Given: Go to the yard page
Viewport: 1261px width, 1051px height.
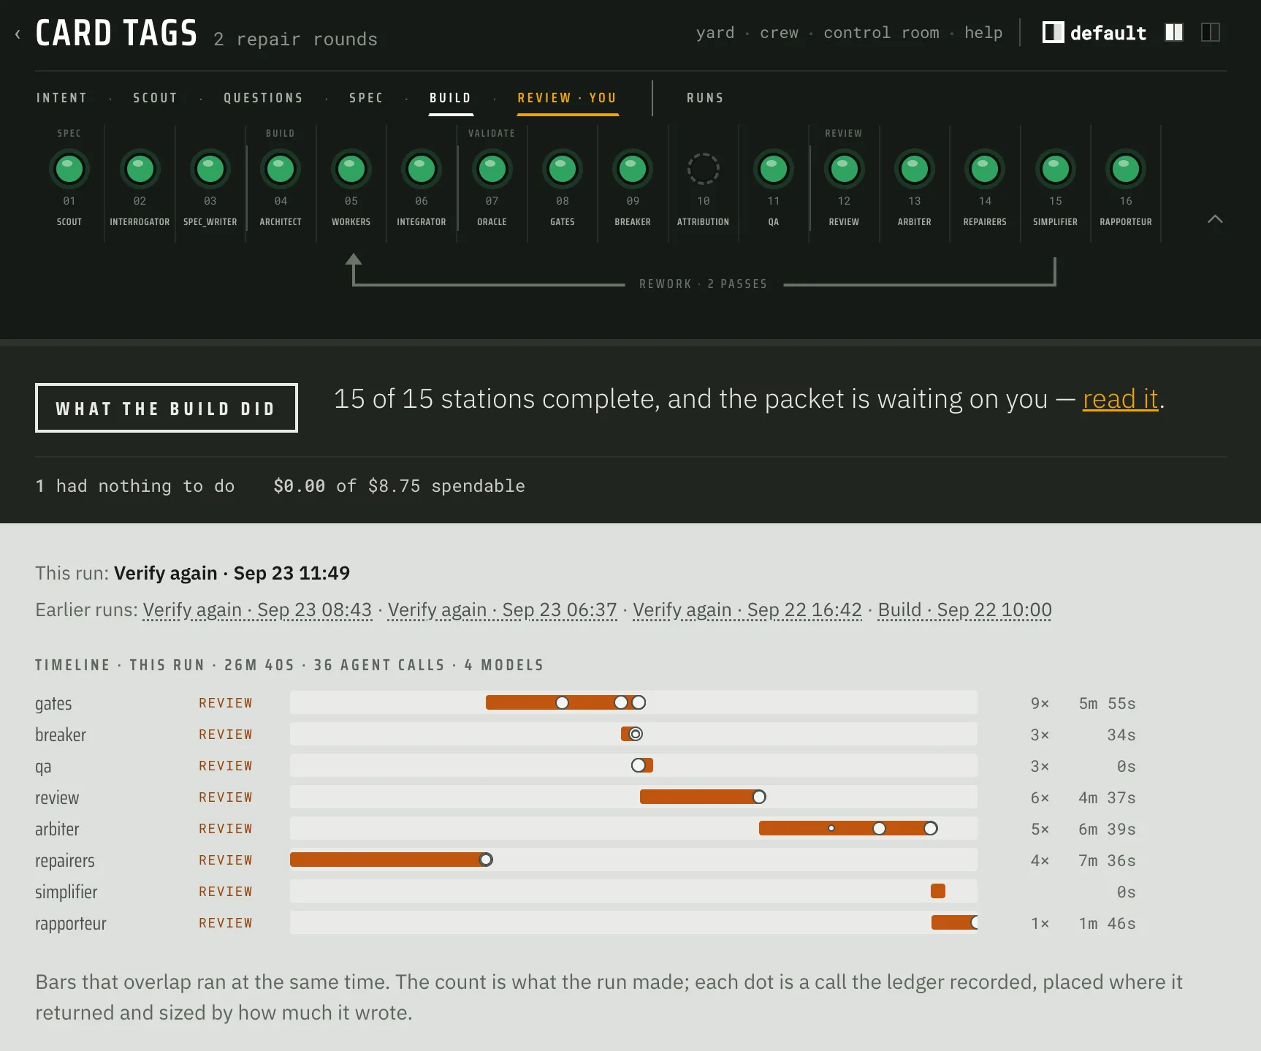Looking at the screenshot, I should coord(715,33).
